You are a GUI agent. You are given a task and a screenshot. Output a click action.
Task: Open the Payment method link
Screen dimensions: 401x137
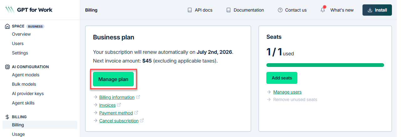116,113
